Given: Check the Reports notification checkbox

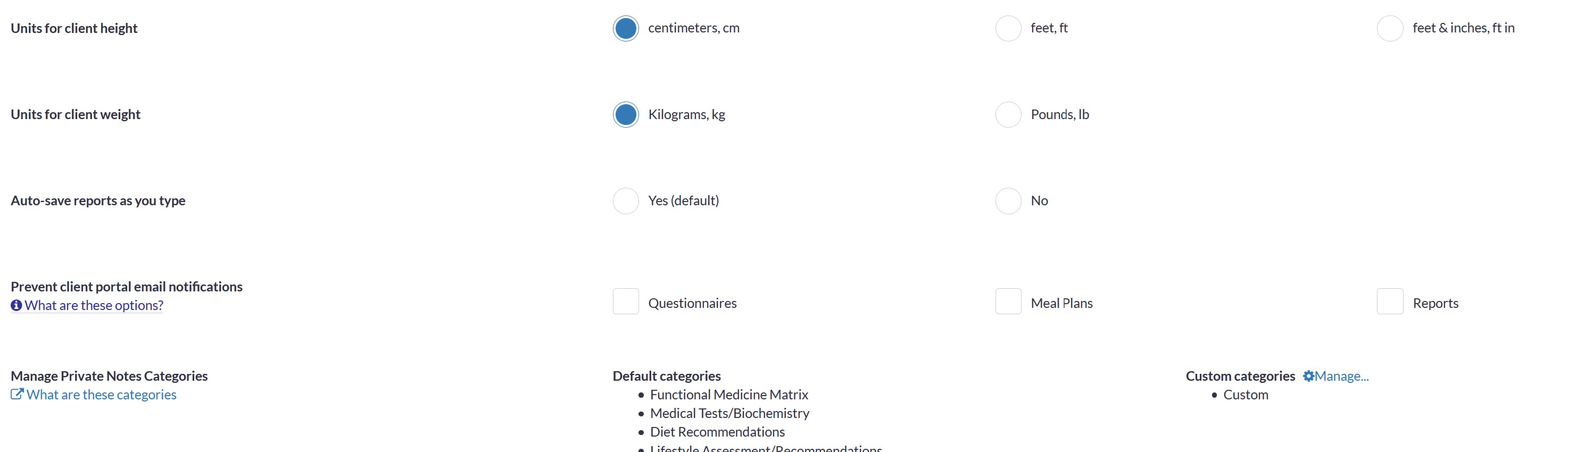Looking at the screenshot, I should [1390, 301].
